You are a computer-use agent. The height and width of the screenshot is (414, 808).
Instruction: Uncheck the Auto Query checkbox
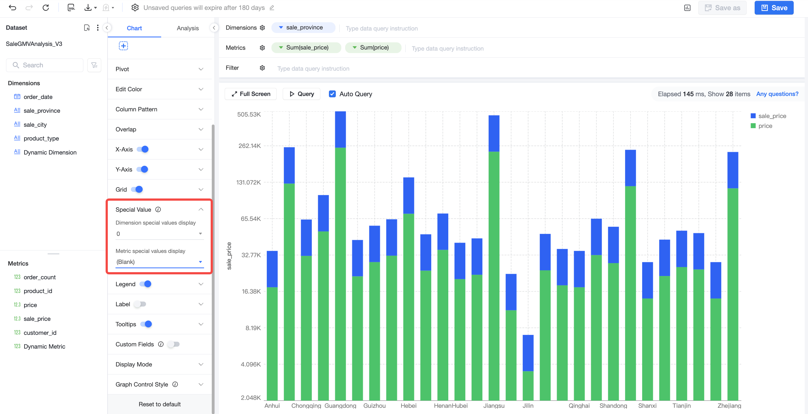tap(332, 94)
